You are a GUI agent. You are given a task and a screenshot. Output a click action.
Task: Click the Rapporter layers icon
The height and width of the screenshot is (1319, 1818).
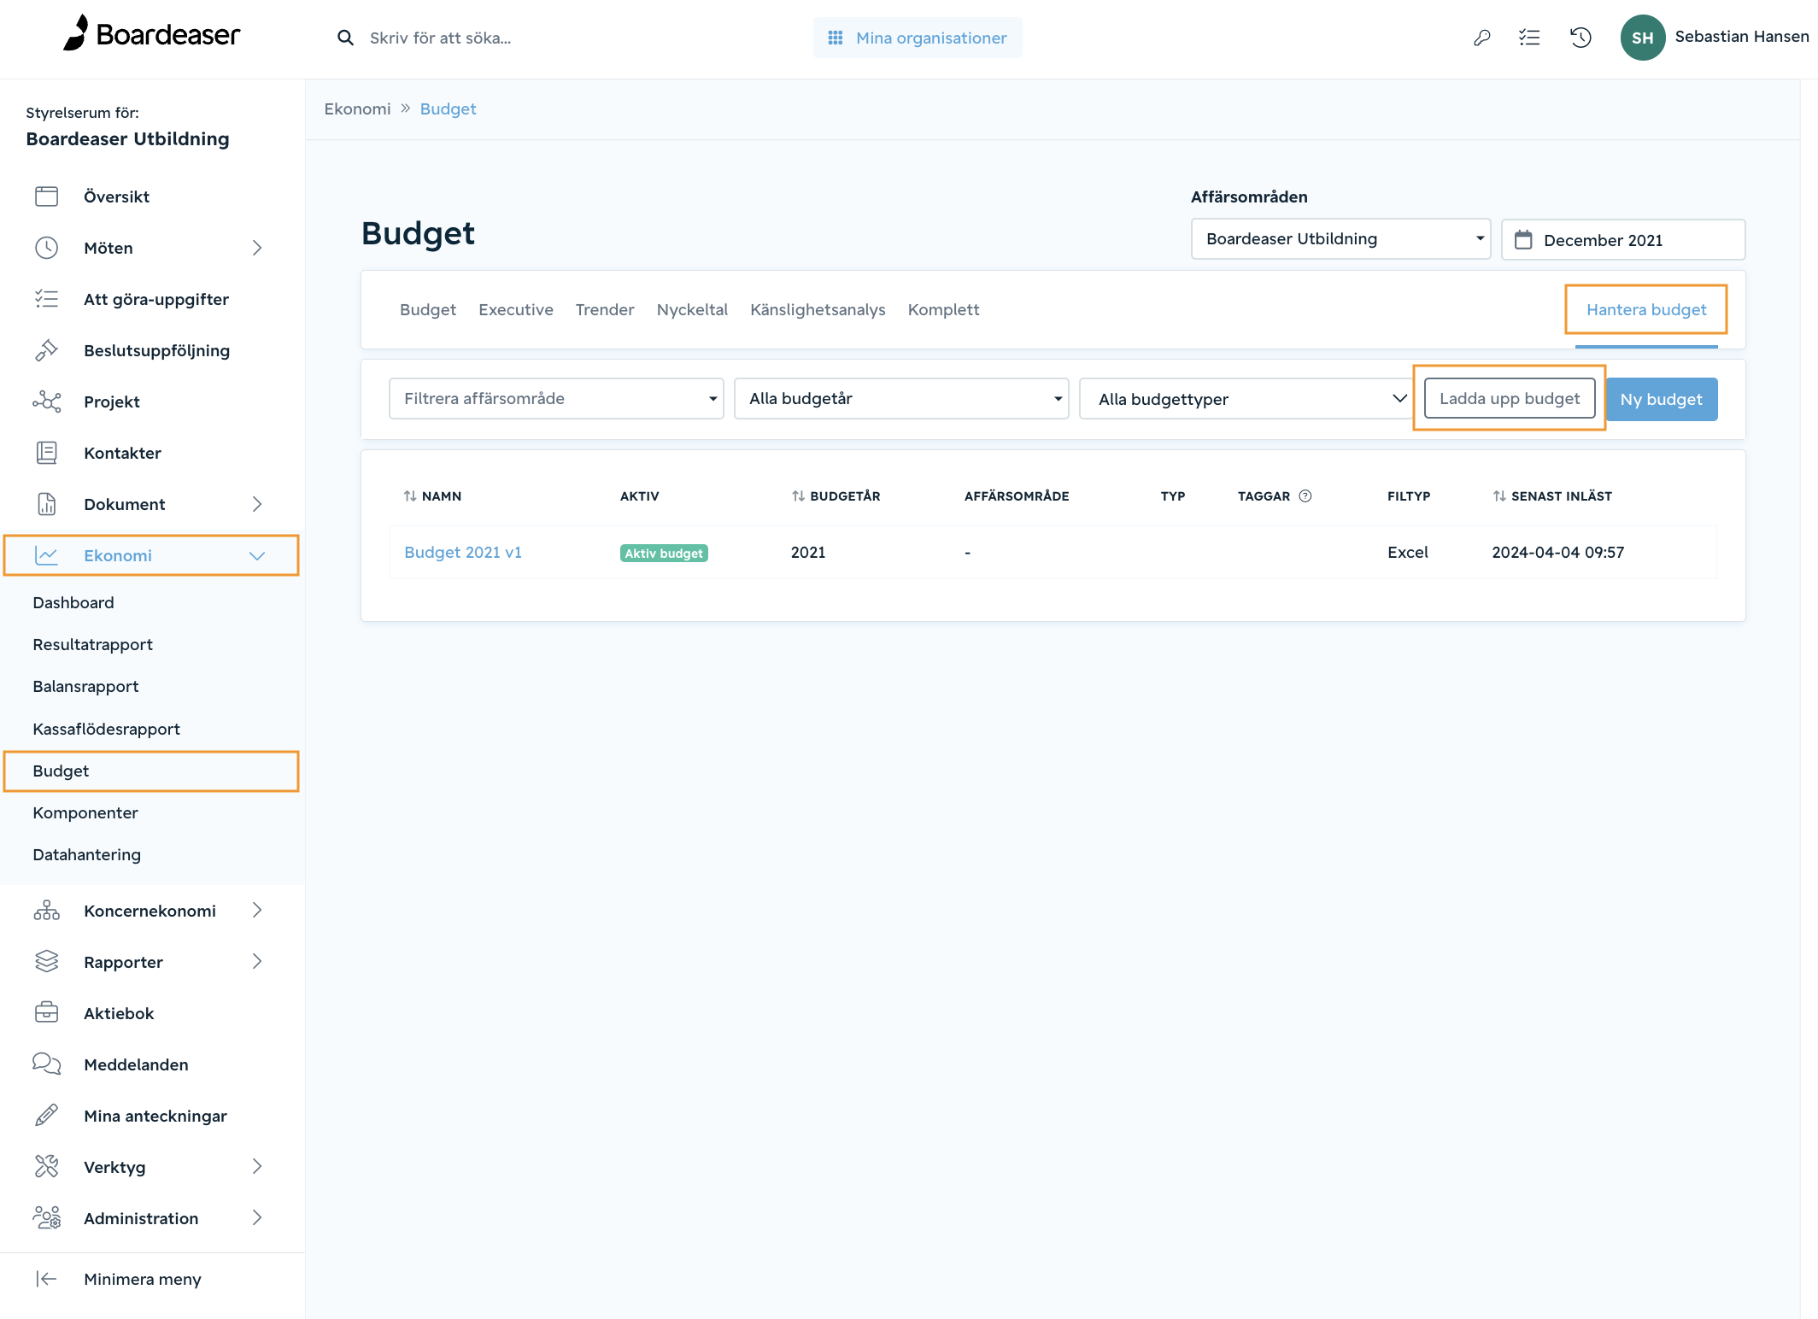tap(46, 962)
